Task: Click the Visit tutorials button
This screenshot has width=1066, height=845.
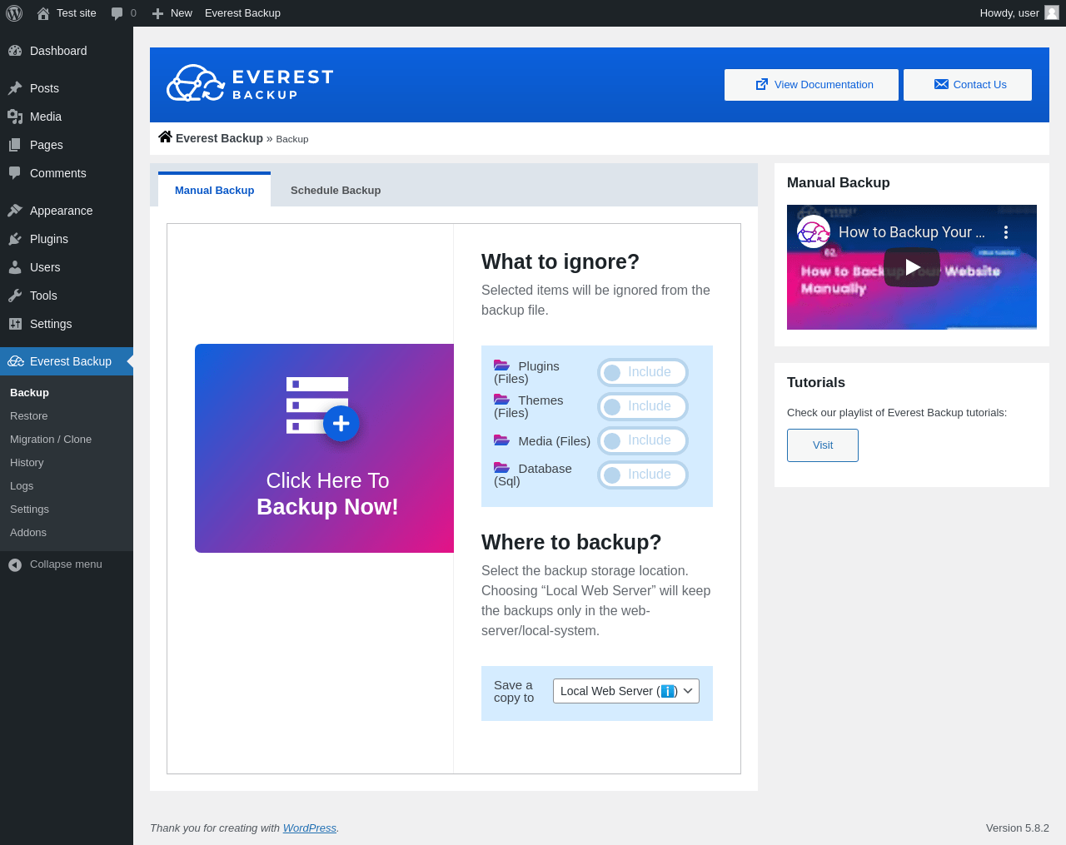Action: pyautogui.click(x=823, y=445)
